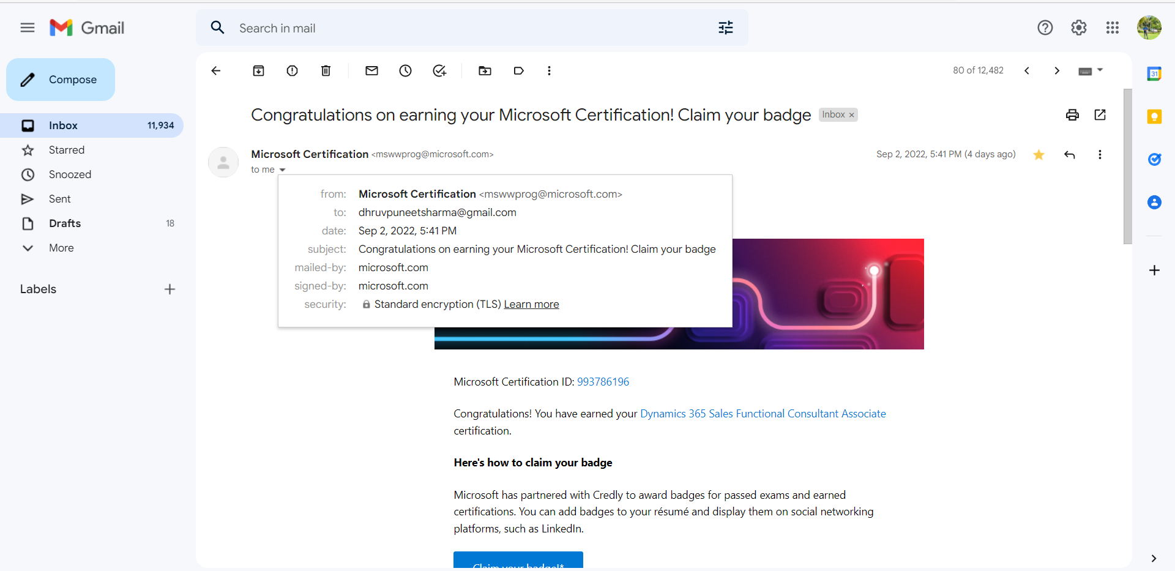1175x571 pixels.
Task: Open Google Keep side panel
Action: click(x=1155, y=117)
